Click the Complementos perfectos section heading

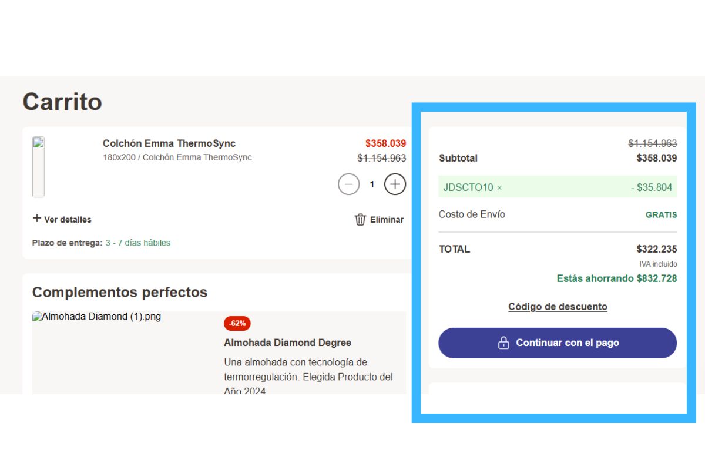[x=120, y=292]
